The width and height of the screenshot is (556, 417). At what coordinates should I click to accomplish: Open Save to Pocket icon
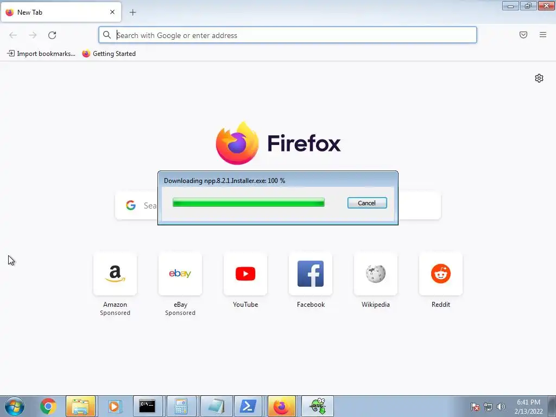click(x=523, y=35)
